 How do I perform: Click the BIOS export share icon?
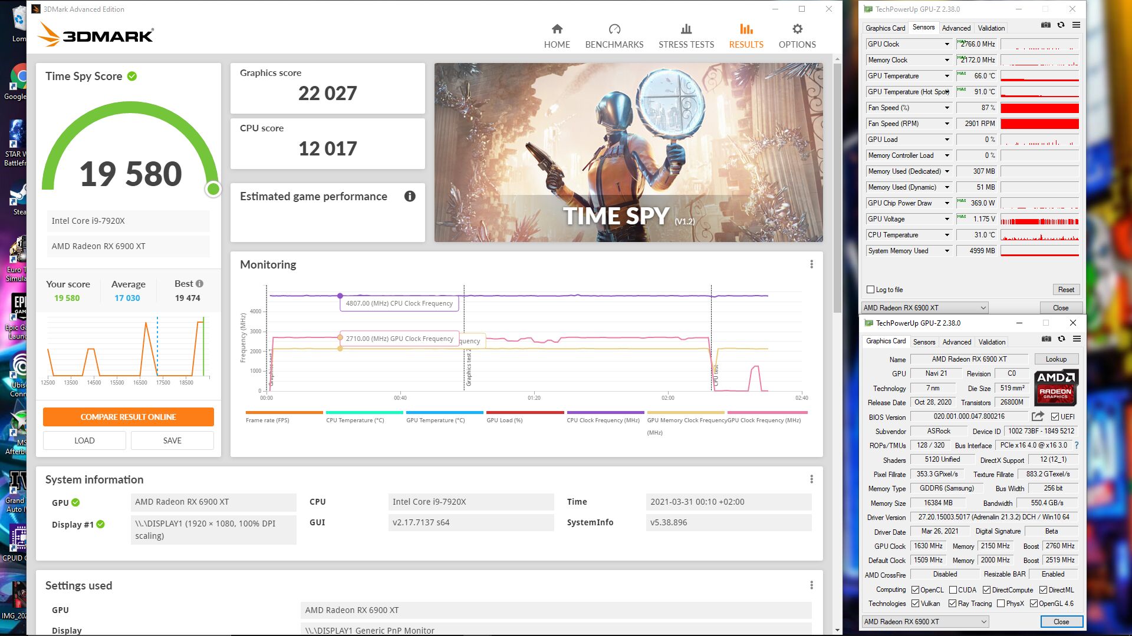pos(1038,416)
